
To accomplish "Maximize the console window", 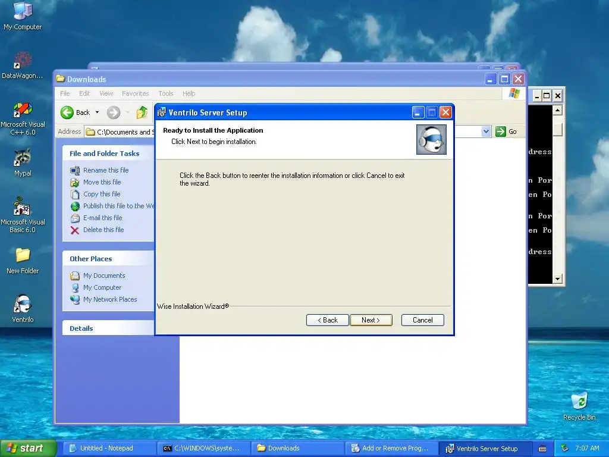I will 547,96.
